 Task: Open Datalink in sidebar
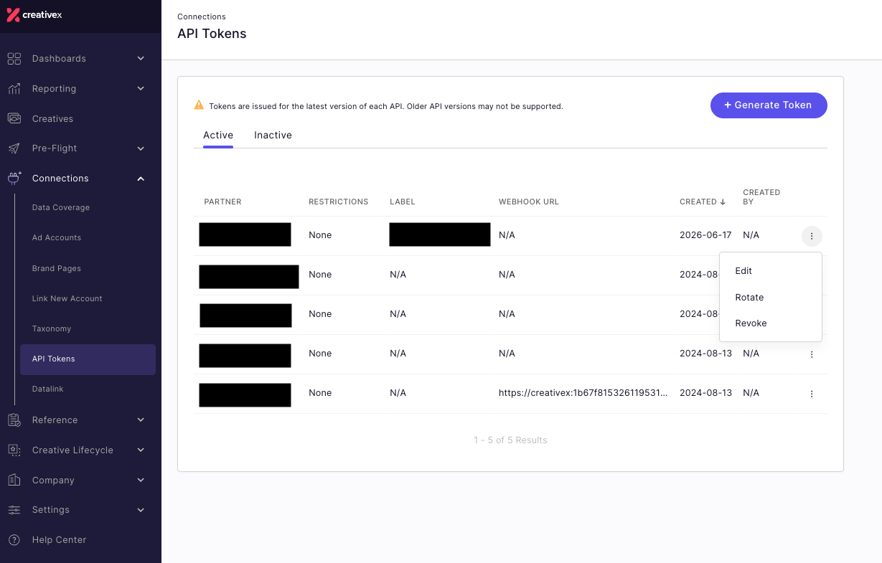tap(48, 389)
